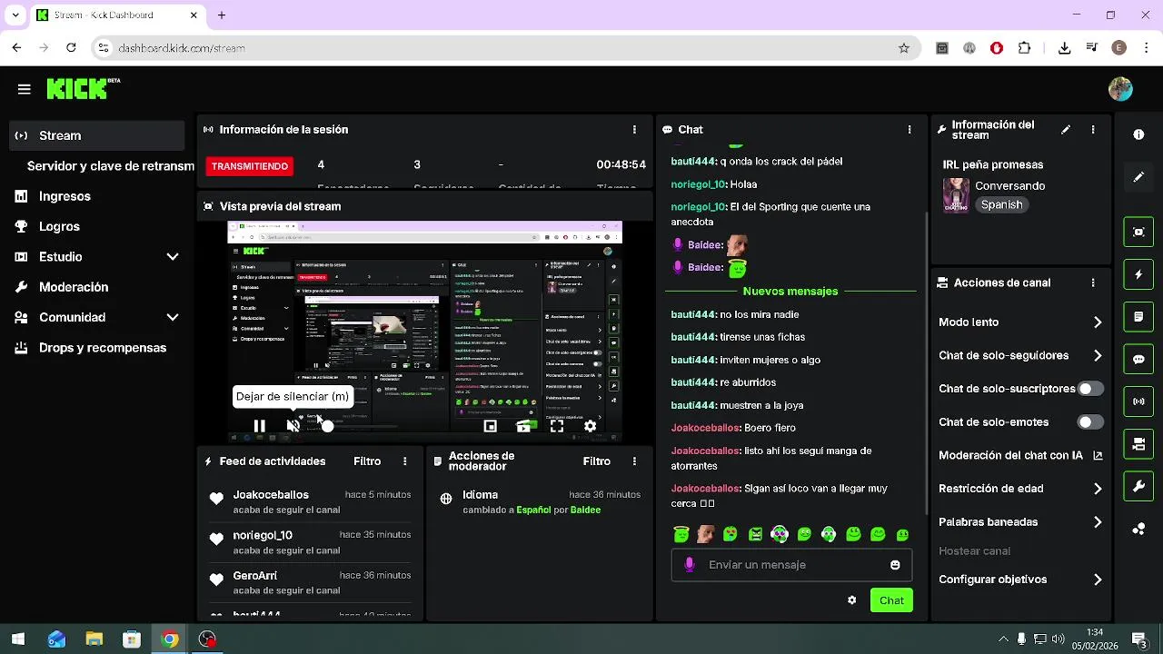Open Moderación del chat con IA link
The height and width of the screenshot is (654, 1163).
(x=1019, y=456)
